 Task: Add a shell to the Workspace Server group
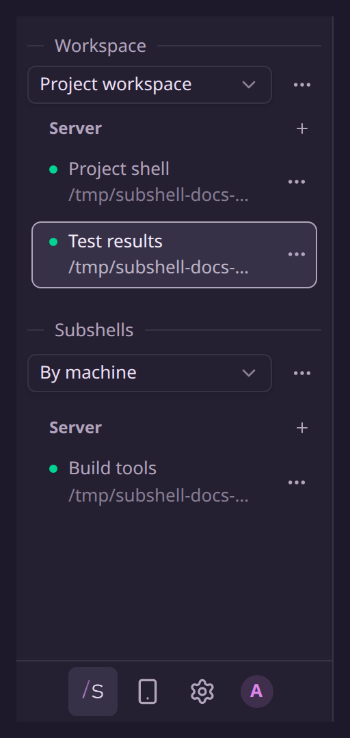click(x=302, y=128)
